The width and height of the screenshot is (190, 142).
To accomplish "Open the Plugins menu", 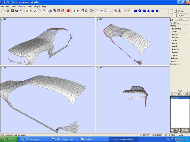I will [37, 6].
